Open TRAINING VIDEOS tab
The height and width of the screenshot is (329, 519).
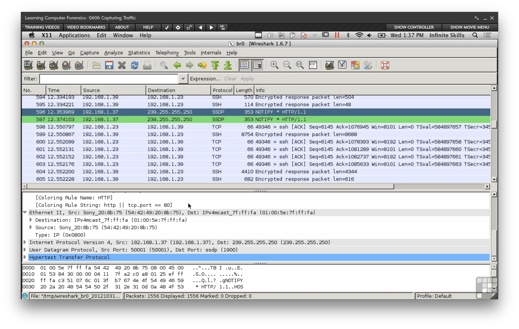point(42,27)
